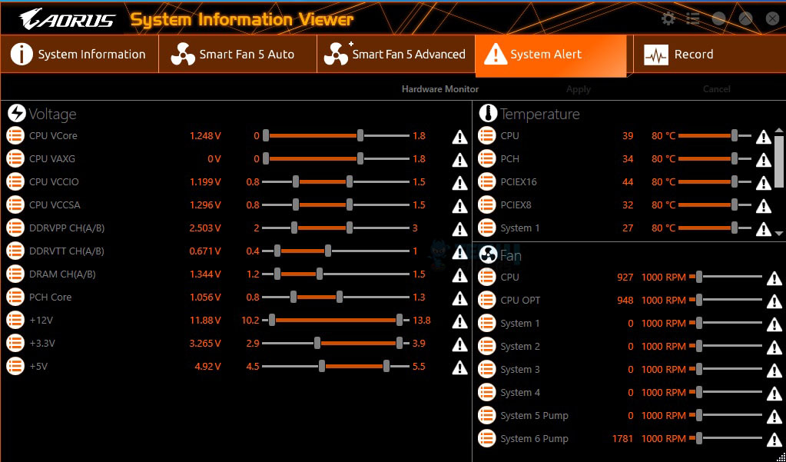Click System 6 Pump RPM slider handle

[x=698, y=438]
